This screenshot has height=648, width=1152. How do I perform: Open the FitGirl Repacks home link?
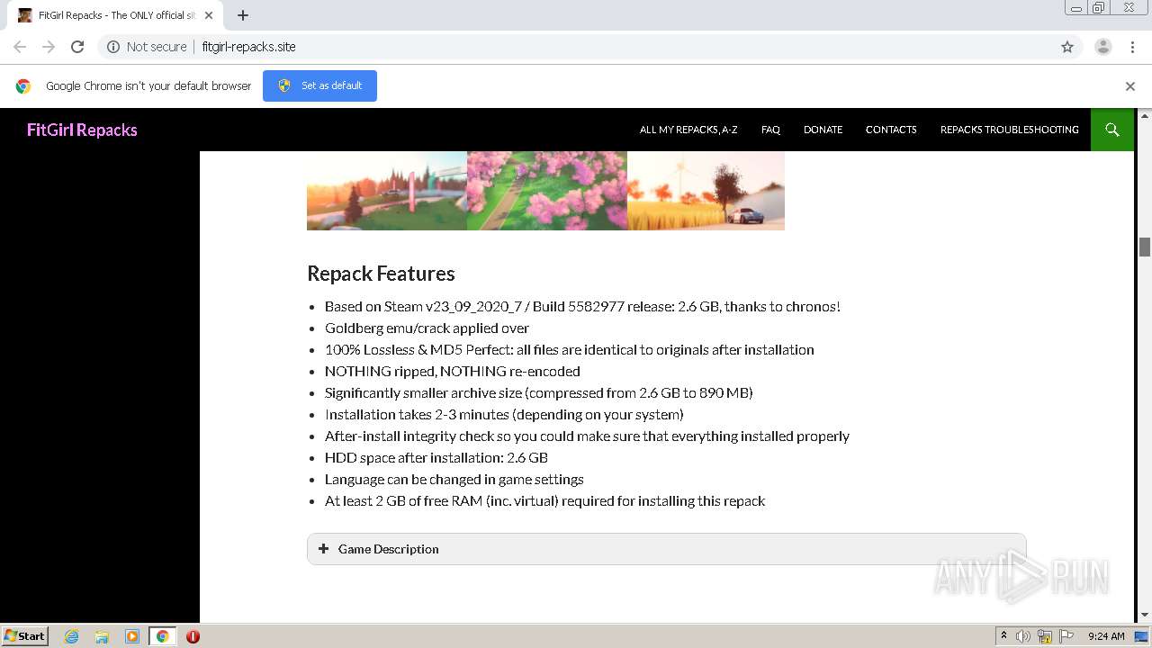[x=82, y=130]
